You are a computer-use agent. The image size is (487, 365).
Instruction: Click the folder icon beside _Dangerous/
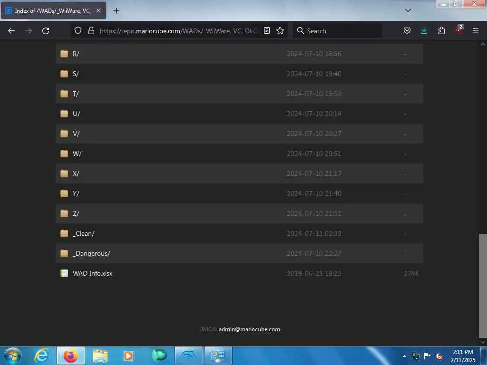64,253
